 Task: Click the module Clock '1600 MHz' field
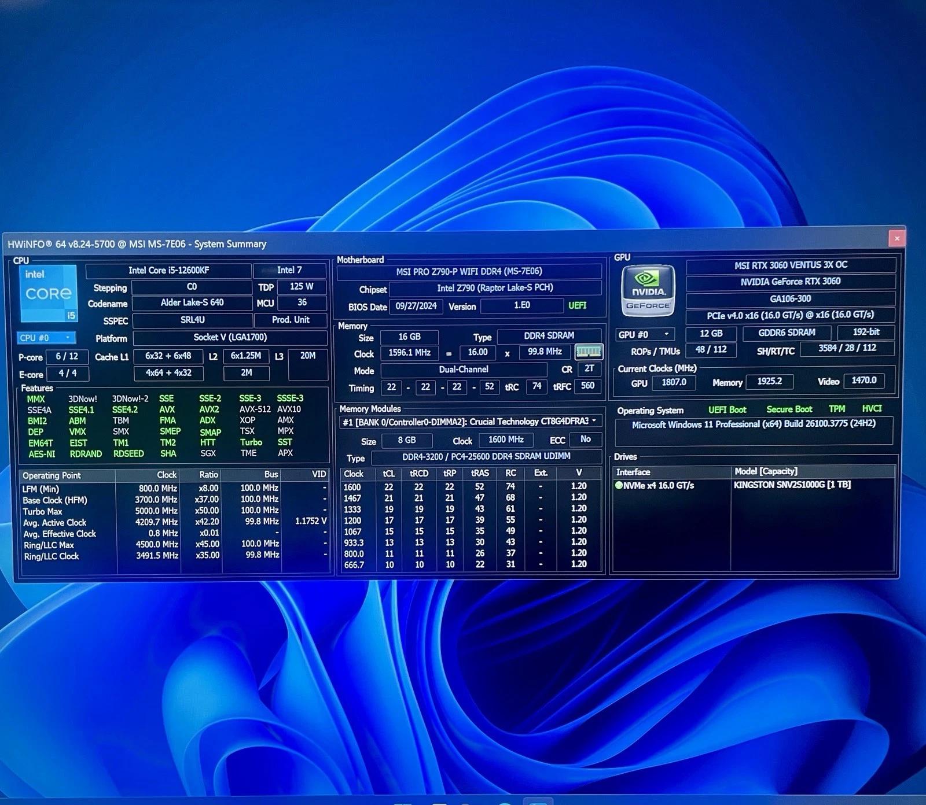coord(506,440)
